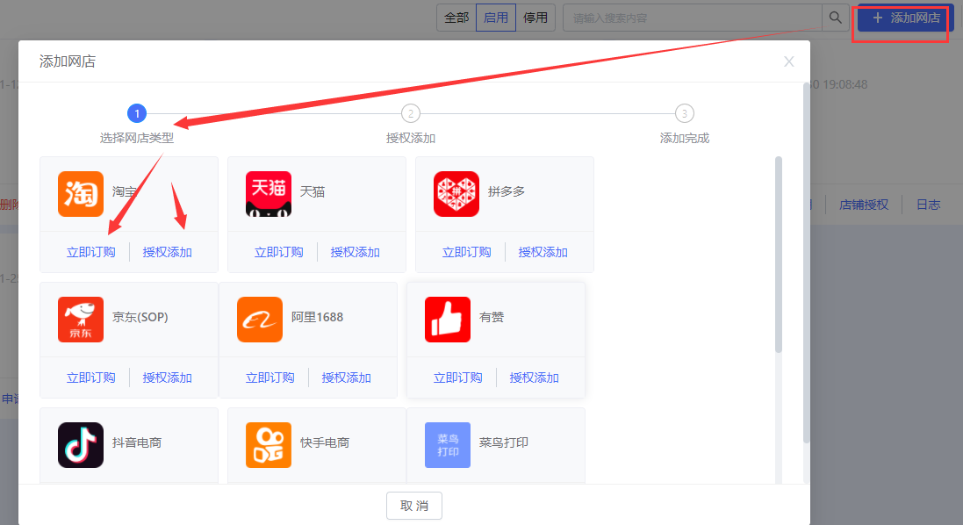Click 立即订购 under 京东(SOP)
Screen dimensions: 963x525
coord(91,378)
